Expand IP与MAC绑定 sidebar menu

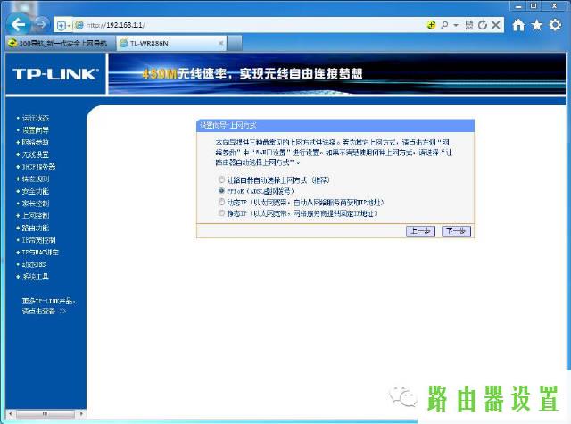pyautogui.click(x=40, y=252)
